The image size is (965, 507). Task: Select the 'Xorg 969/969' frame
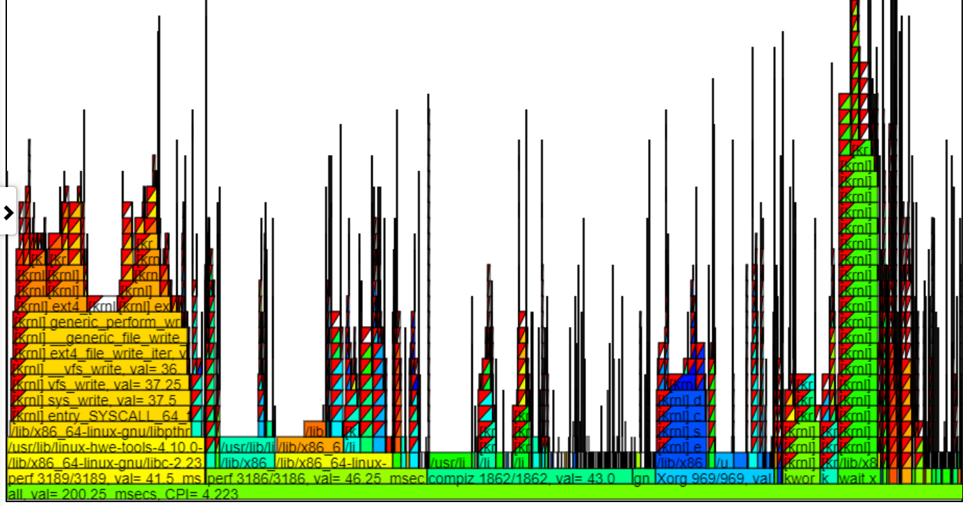pyautogui.click(x=715, y=478)
